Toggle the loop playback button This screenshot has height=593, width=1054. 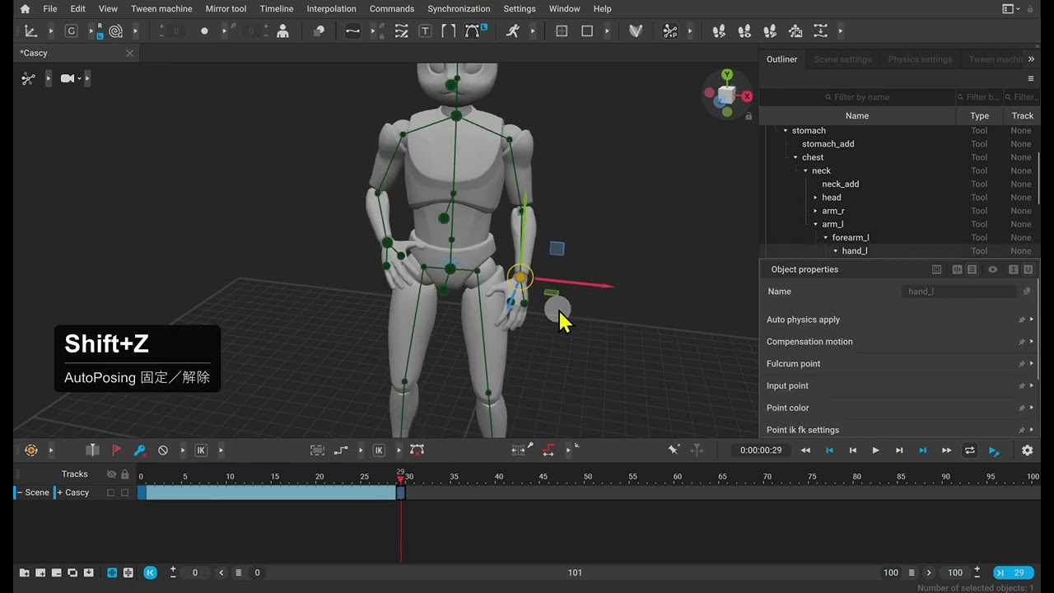tap(970, 451)
